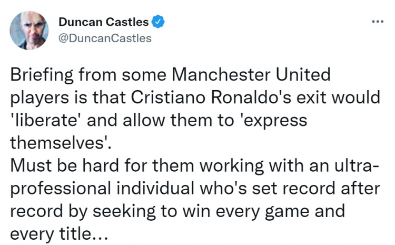The image size is (395, 245).
Task: Select the word 'Briefing' in the tweet
Action: click(42, 75)
